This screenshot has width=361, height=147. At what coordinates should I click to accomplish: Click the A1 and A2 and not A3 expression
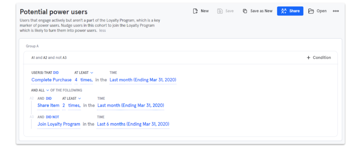(x=49, y=58)
